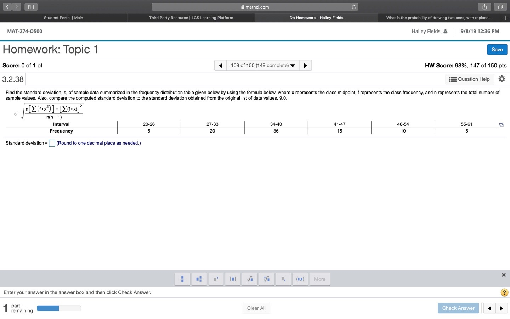
Task: Insert an ordered pair from palette
Action: pos(300,279)
